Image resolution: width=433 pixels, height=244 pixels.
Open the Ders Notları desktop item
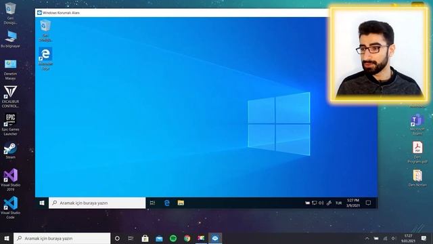[x=417, y=178]
